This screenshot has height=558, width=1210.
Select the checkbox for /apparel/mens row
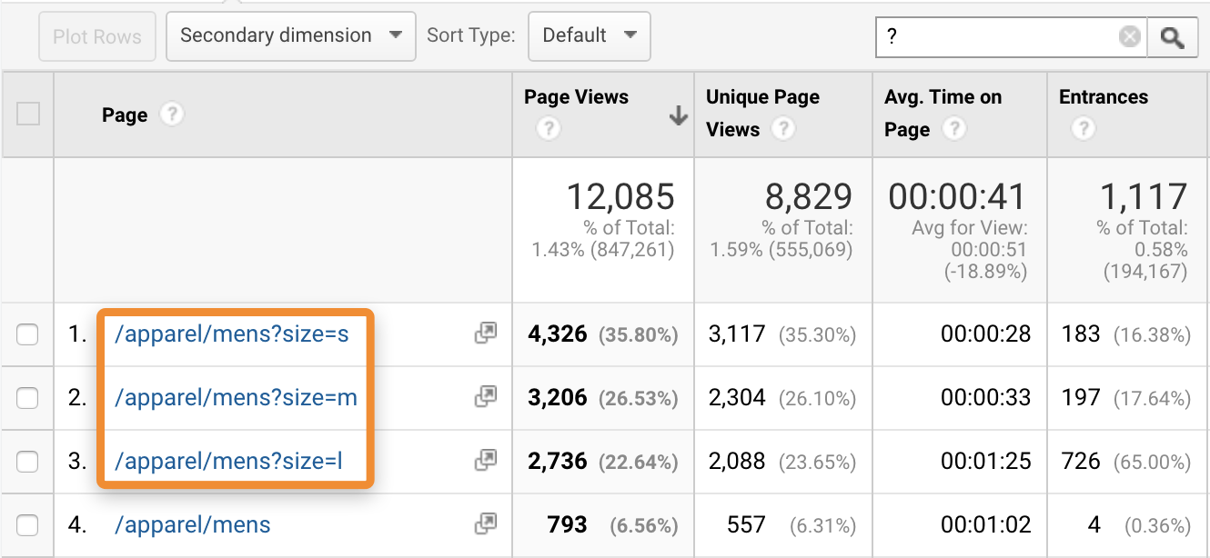[x=28, y=524]
